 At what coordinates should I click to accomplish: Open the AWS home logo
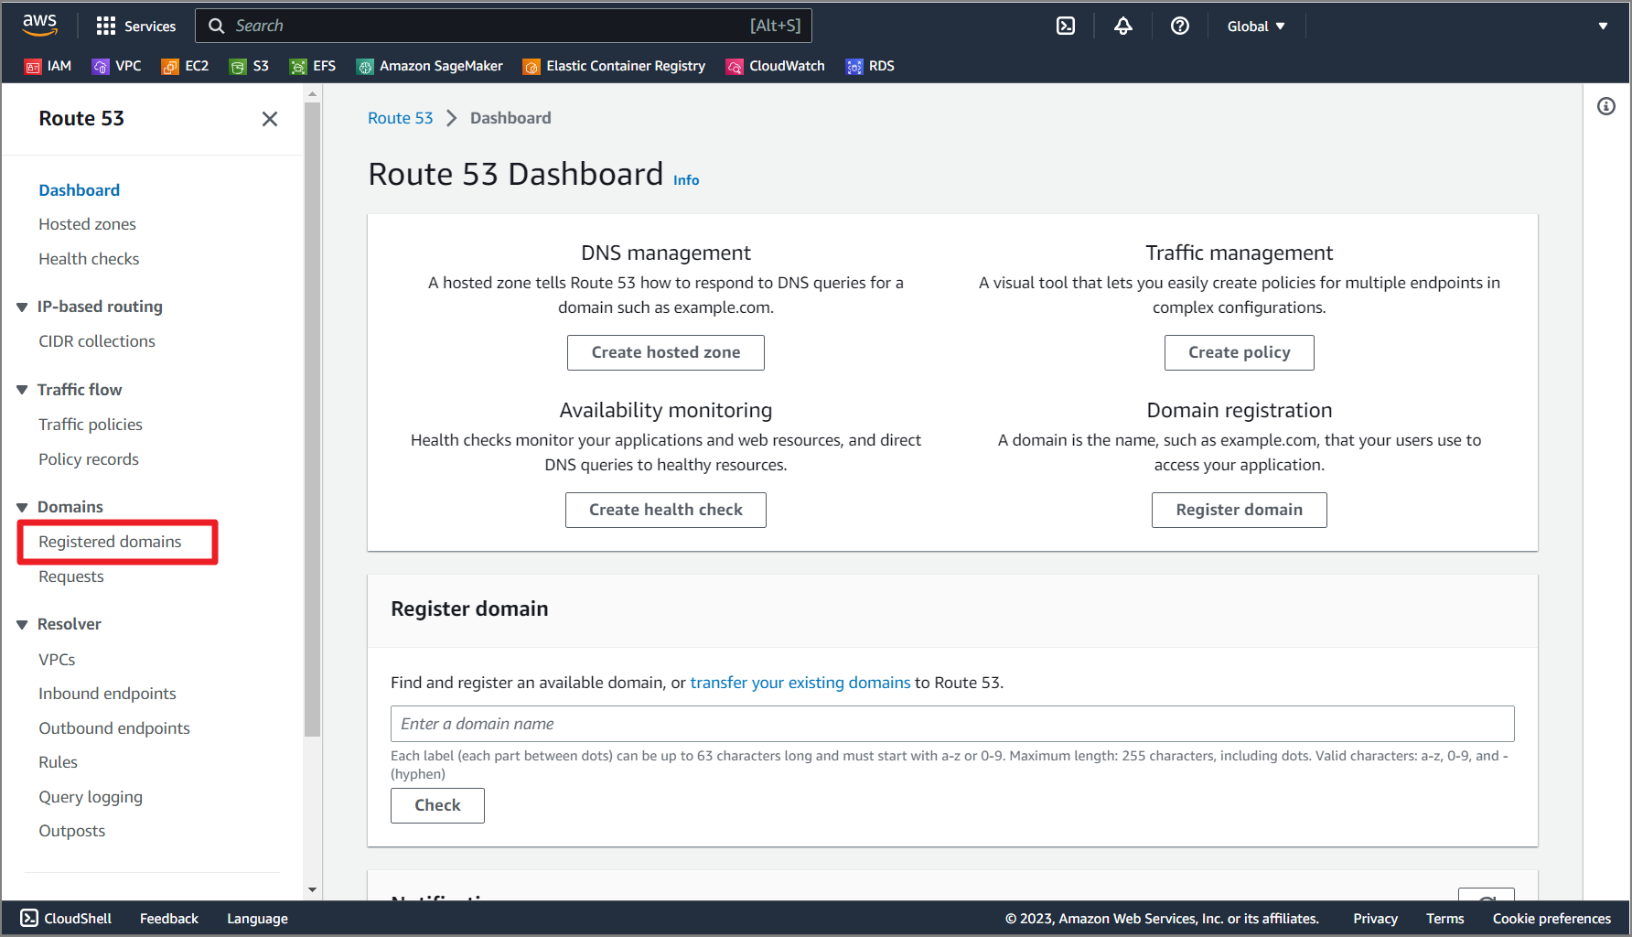point(39,26)
